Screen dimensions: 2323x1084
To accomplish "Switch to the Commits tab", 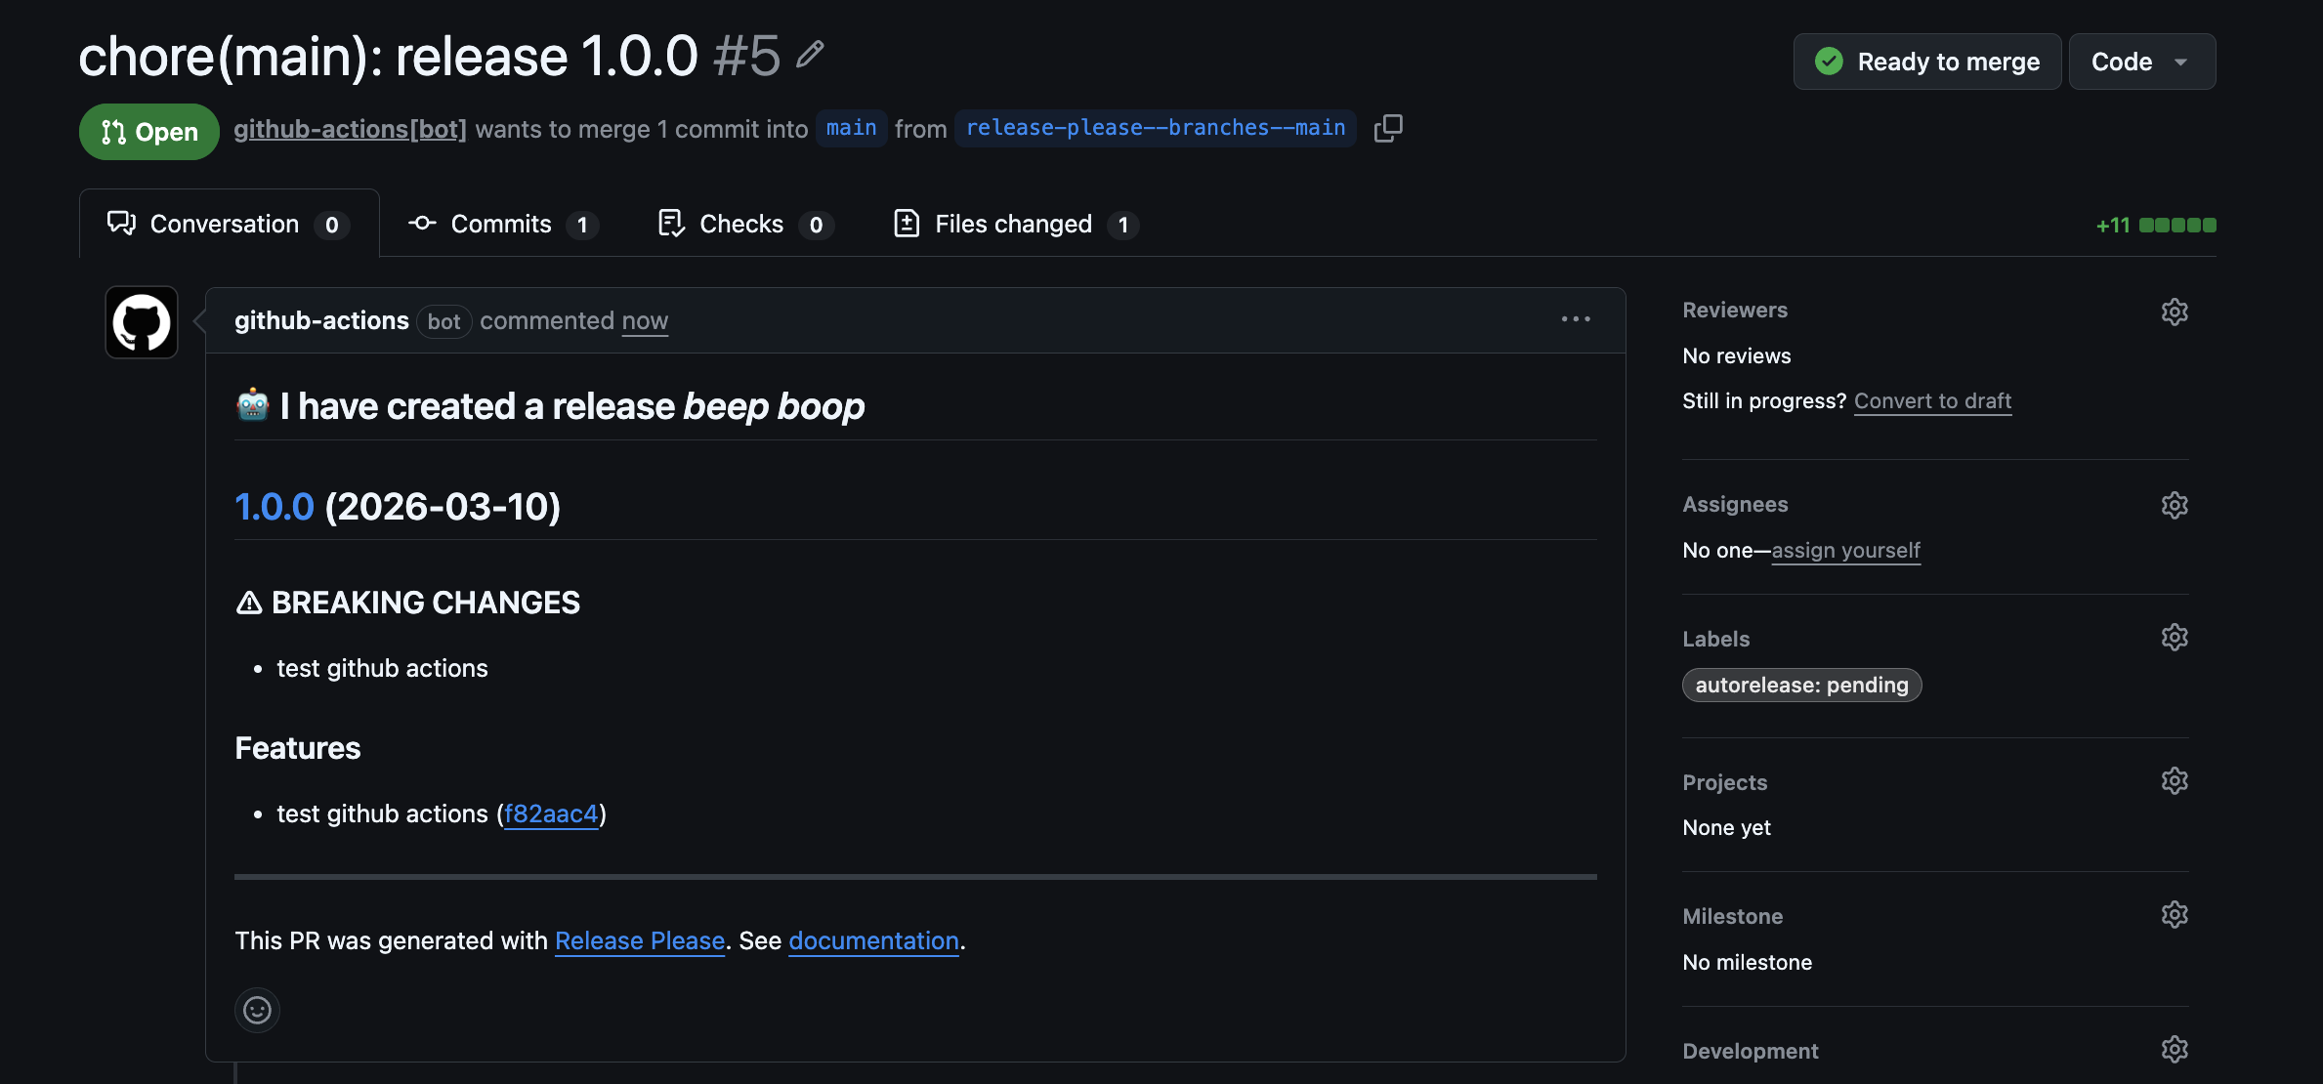I will tap(502, 224).
